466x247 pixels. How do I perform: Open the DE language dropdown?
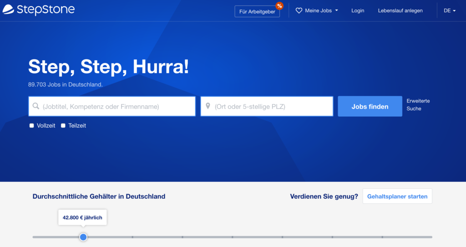(450, 10)
